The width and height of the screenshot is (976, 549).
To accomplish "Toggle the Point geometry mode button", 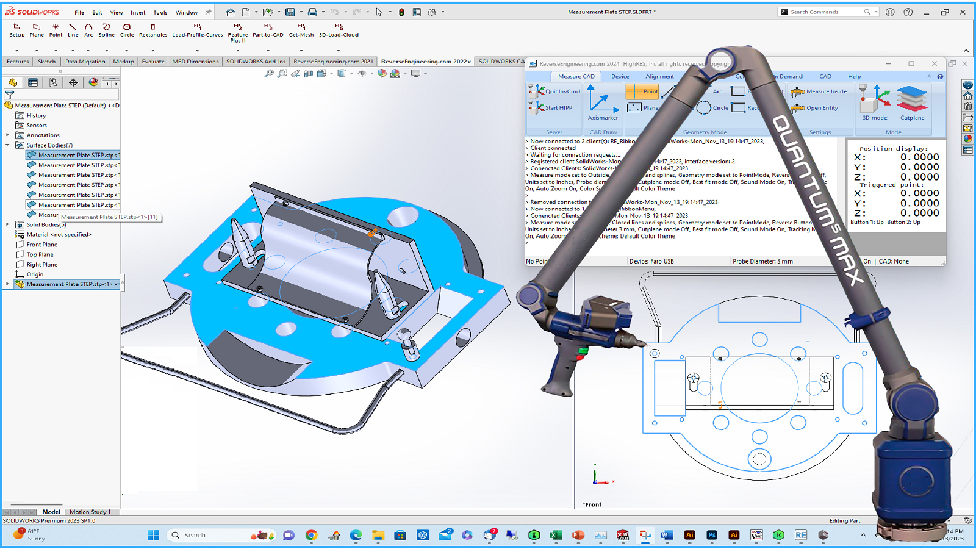I will [642, 91].
